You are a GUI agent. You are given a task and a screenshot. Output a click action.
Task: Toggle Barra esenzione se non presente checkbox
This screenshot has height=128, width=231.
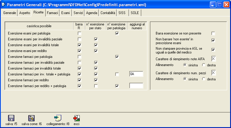[213, 34]
